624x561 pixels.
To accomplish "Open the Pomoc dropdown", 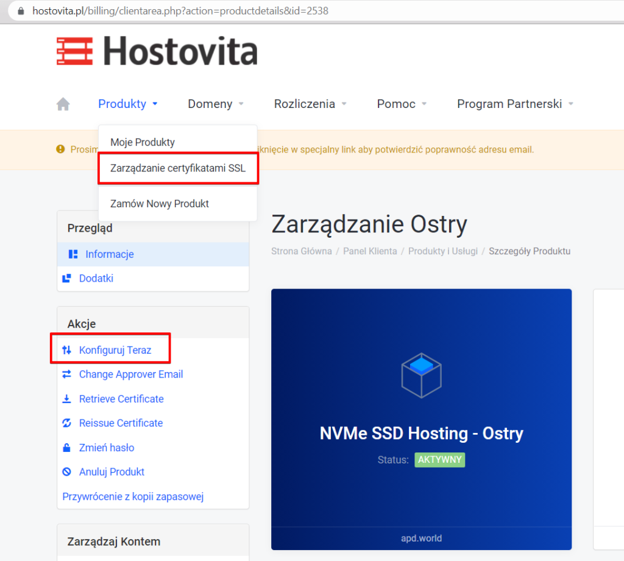I will tap(402, 104).
